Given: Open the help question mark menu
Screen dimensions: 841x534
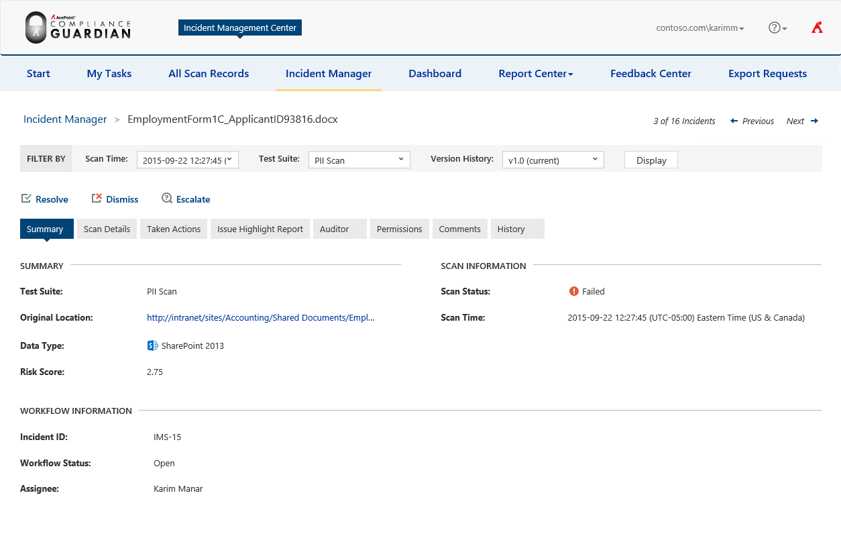Looking at the screenshot, I should 777,28.
